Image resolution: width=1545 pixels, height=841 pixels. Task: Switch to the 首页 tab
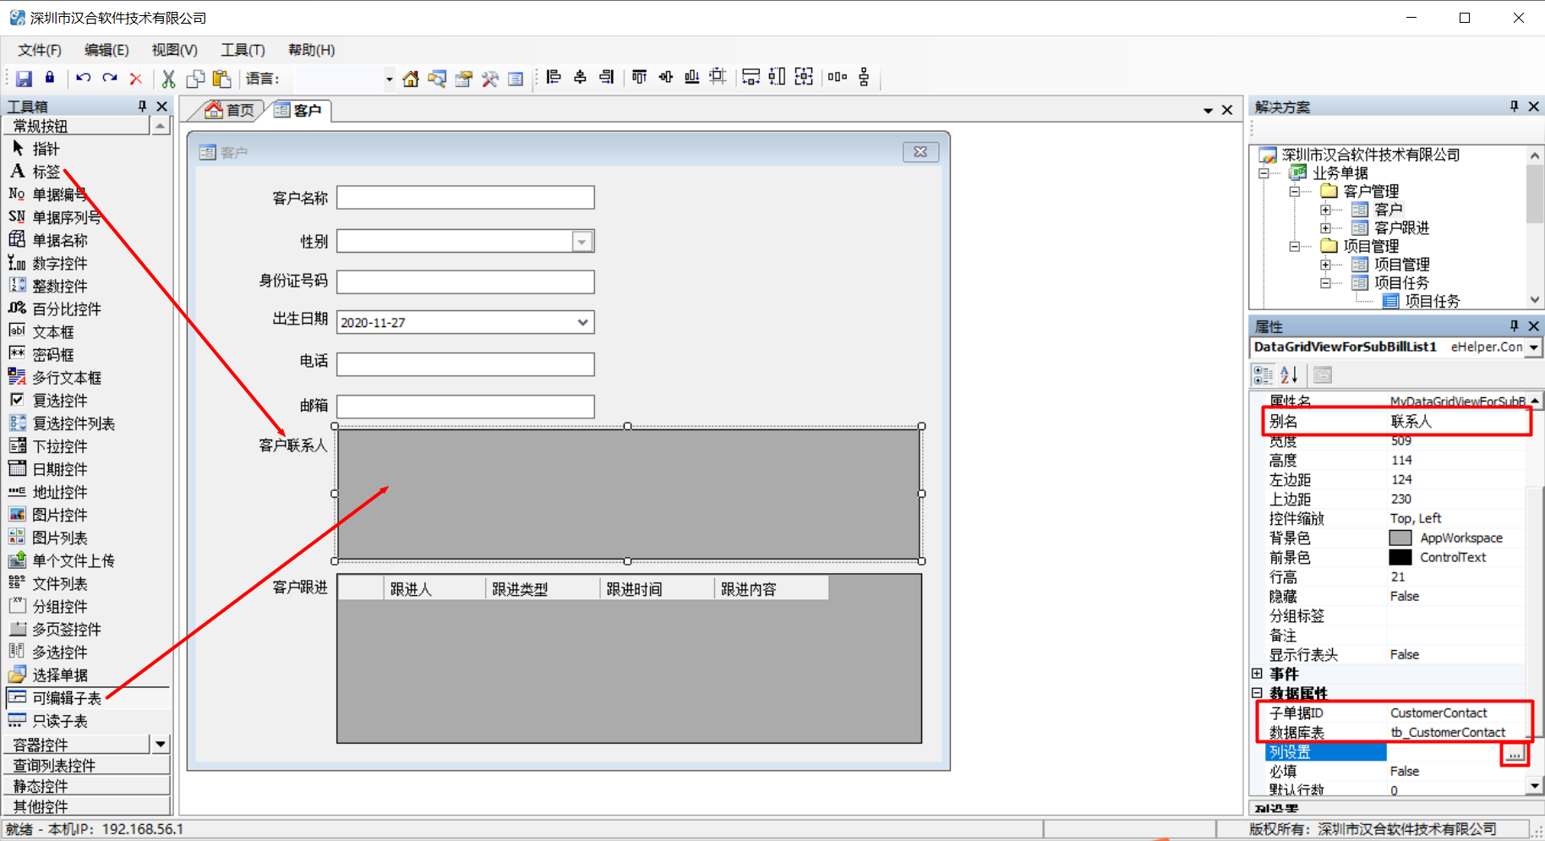pos(230,110)
